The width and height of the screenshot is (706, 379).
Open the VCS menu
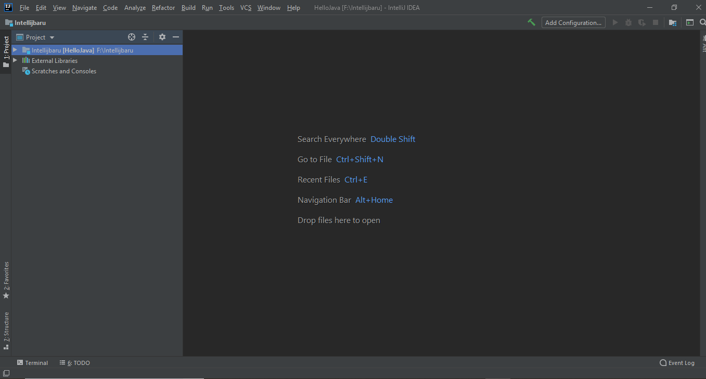point(246,8)
